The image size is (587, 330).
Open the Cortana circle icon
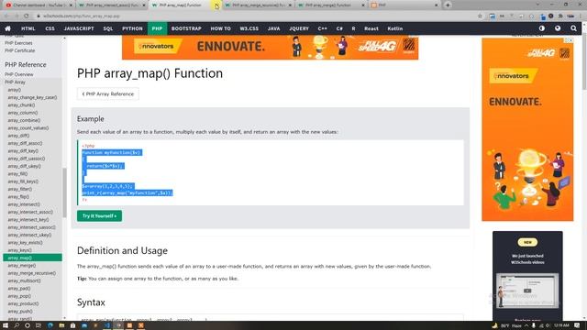28,325
